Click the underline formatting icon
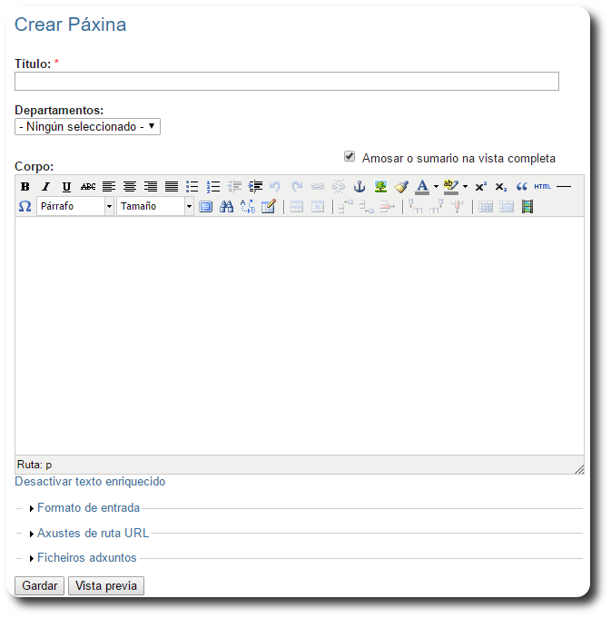Screen dimensions: 611x618 click(66, 187)
